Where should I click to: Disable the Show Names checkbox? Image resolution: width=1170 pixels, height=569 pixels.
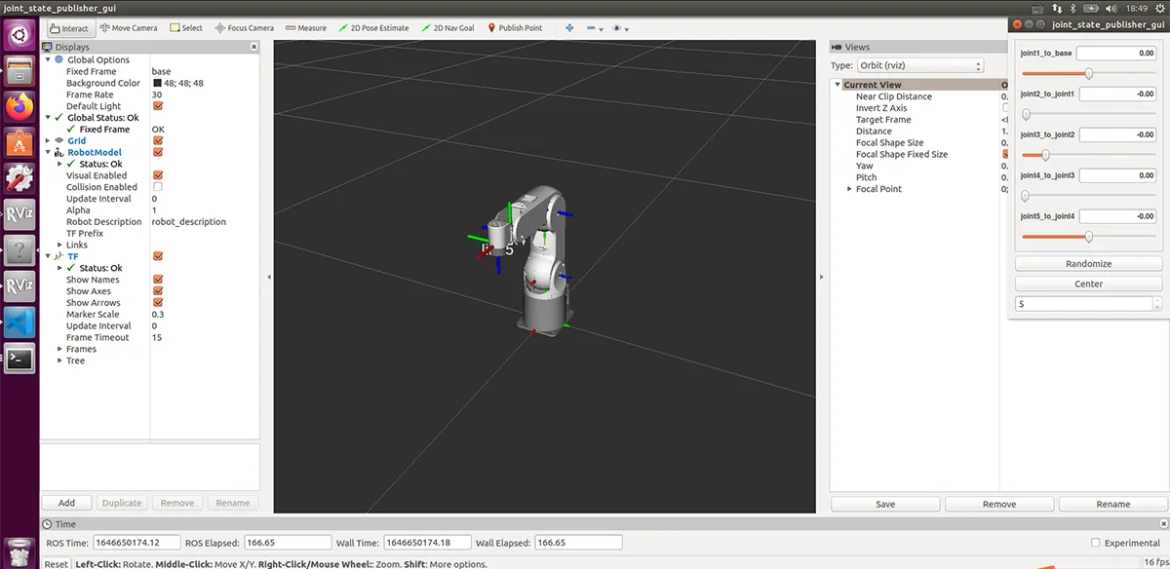[158, 280]
